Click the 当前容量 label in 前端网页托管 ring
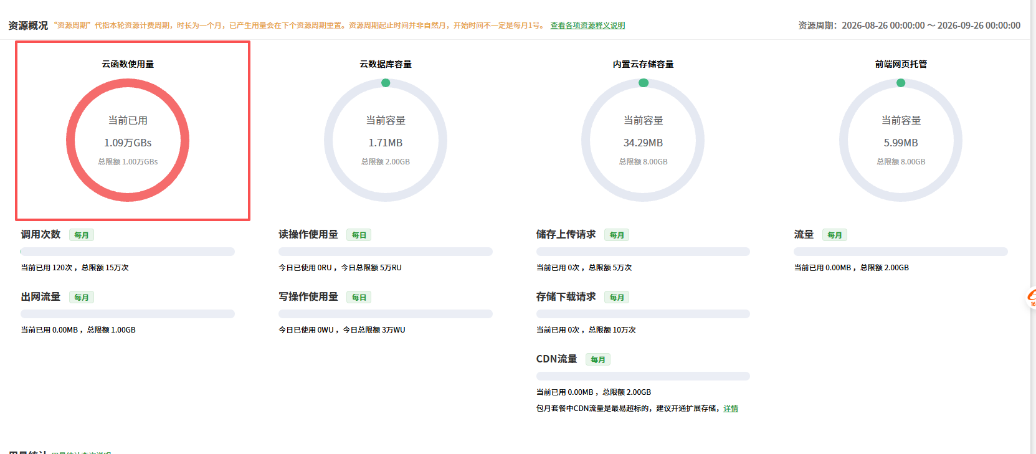 901,120
